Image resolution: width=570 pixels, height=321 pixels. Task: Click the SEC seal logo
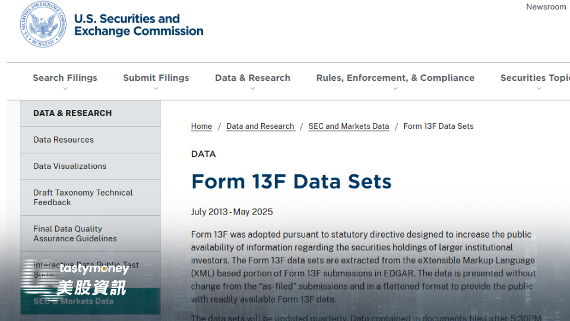click(43, 24)
